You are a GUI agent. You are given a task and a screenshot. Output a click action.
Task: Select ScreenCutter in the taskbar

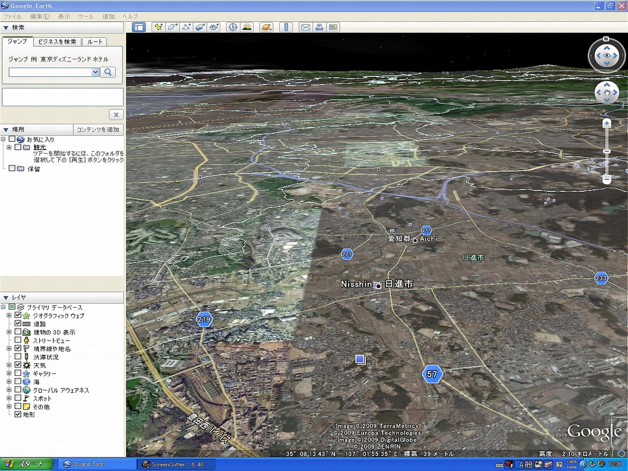[x=175, y=464]
